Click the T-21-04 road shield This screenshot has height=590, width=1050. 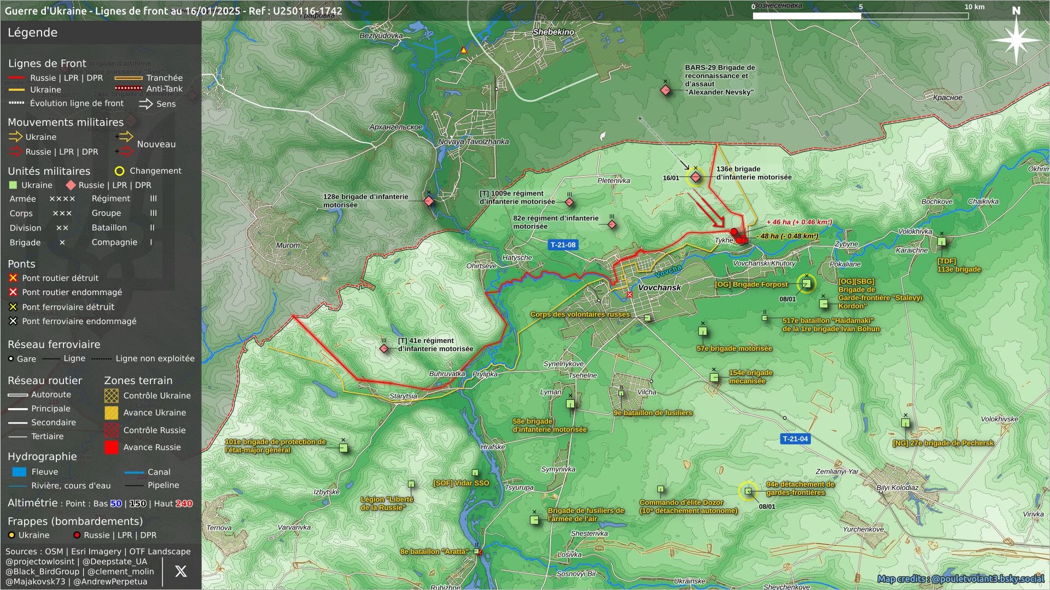click(x=795, y=439)
